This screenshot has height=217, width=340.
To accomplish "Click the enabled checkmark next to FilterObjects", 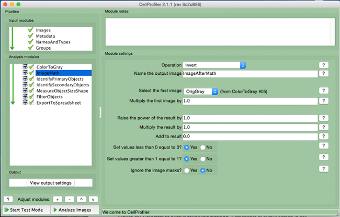I will [31, 97].
